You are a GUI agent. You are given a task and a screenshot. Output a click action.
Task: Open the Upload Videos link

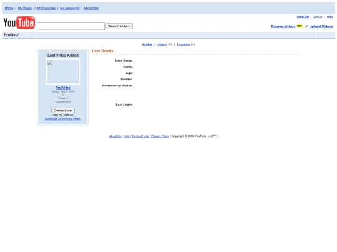321,26
